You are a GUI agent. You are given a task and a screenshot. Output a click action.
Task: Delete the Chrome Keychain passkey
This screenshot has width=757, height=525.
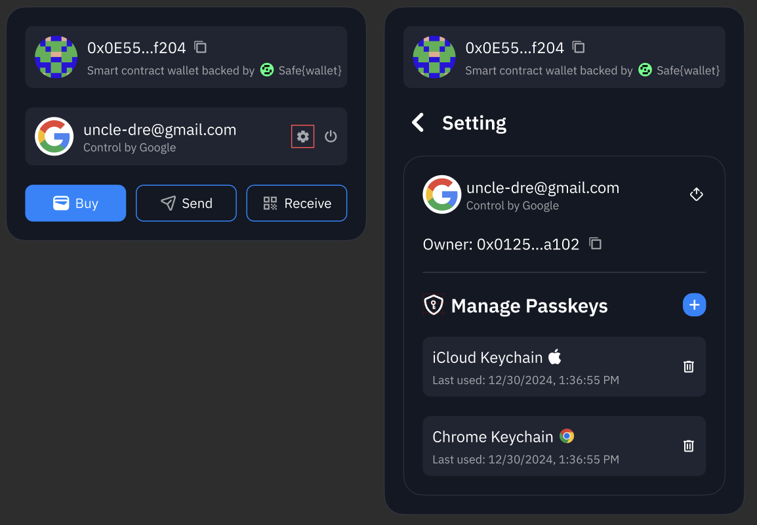(x=688, y=446)
